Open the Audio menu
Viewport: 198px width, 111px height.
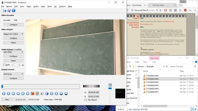tap(36, 6)
